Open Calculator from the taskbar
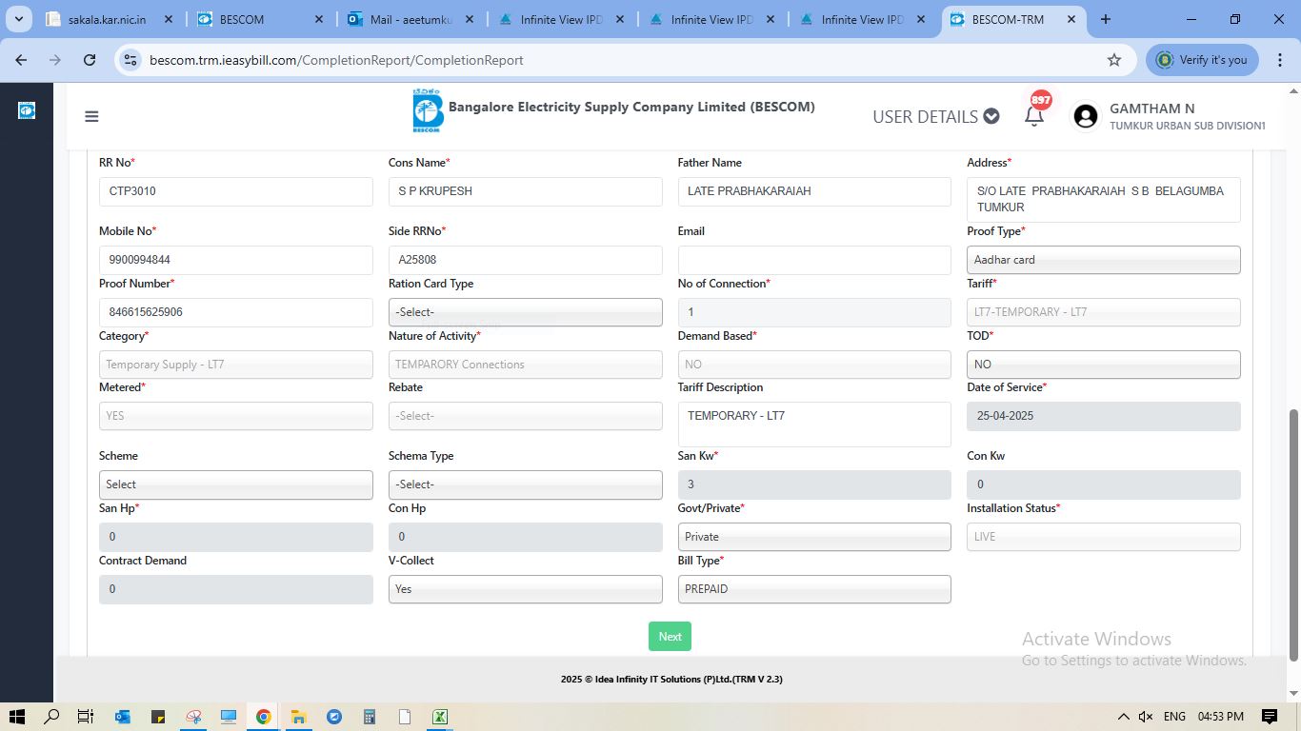Image resolution: width=1301 pixels, height=731 pixels. [x=370, y=717]
